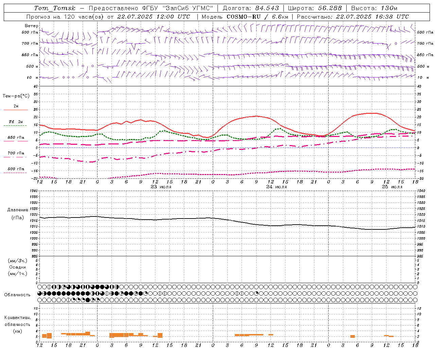This screenshot has height=348, width=435.
Task: Click the Ветер panel label
Action: (32, 26)
